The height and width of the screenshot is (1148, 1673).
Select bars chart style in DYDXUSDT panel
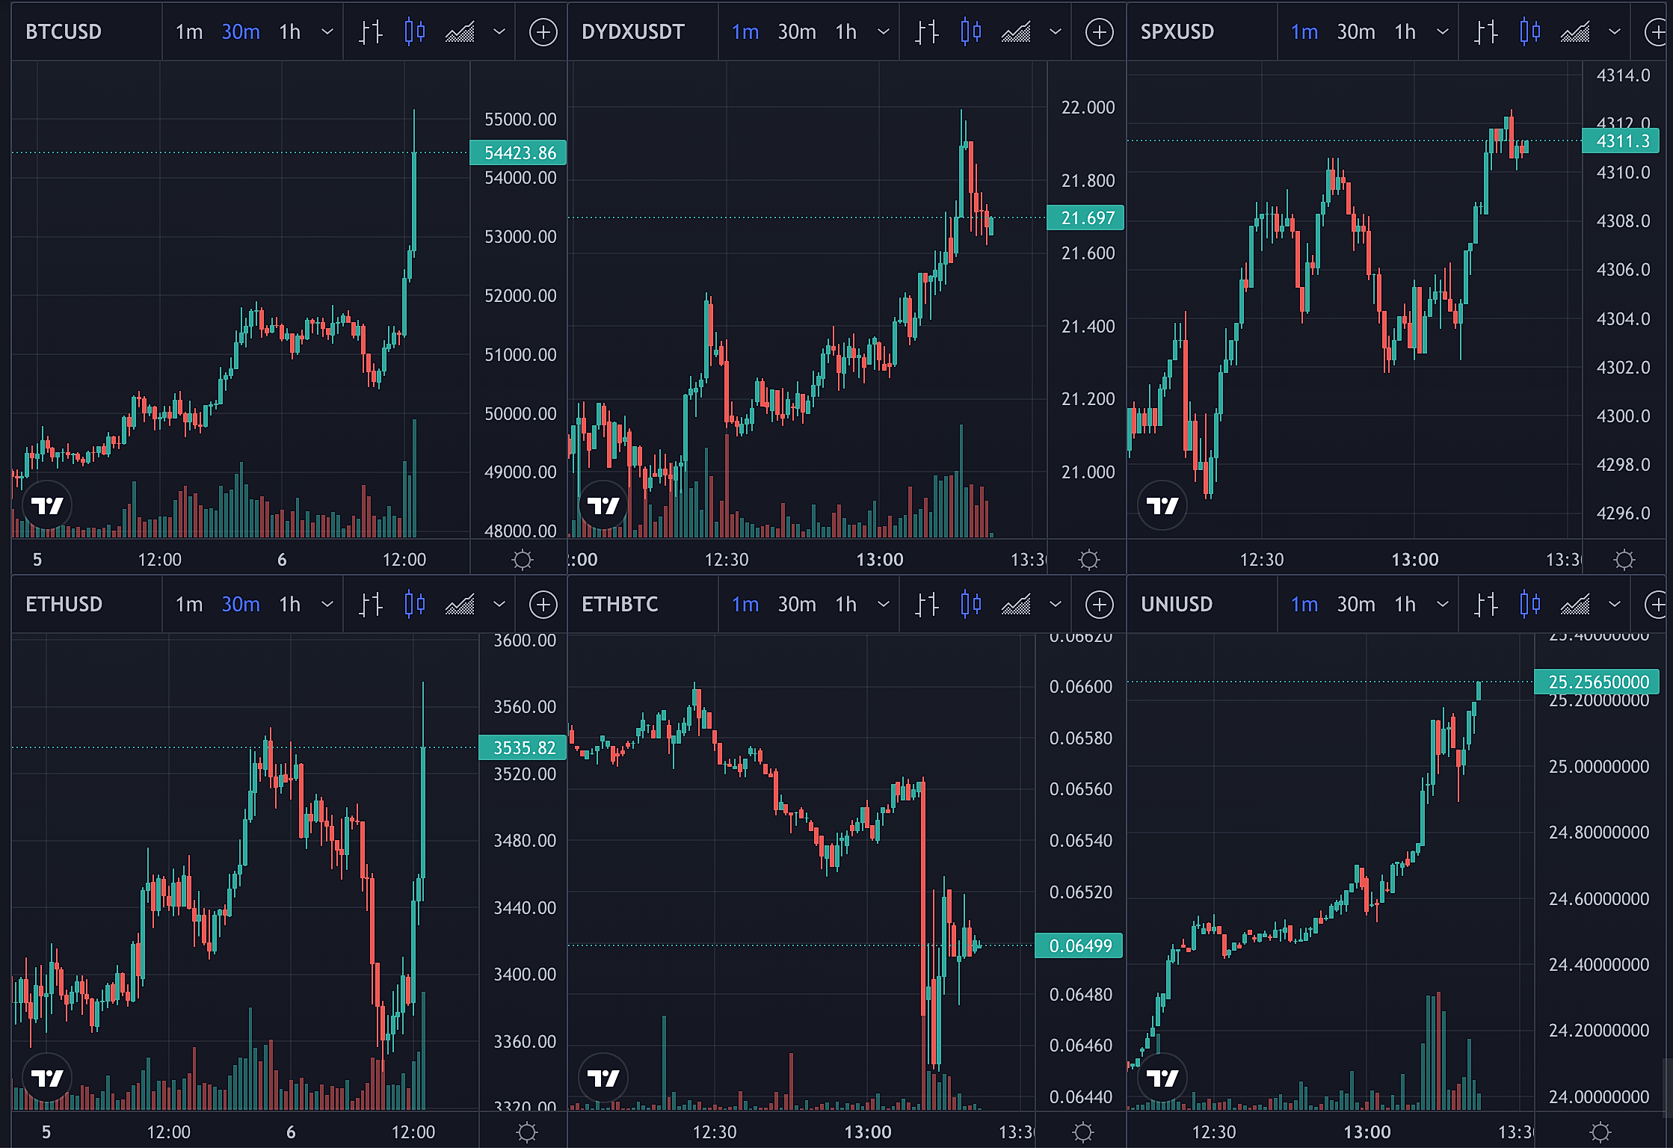927,32
